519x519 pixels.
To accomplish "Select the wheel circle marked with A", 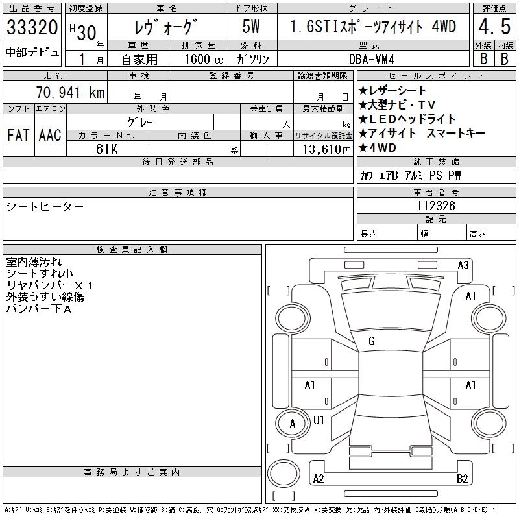I will pyautogui.click(x=292, y=424).
